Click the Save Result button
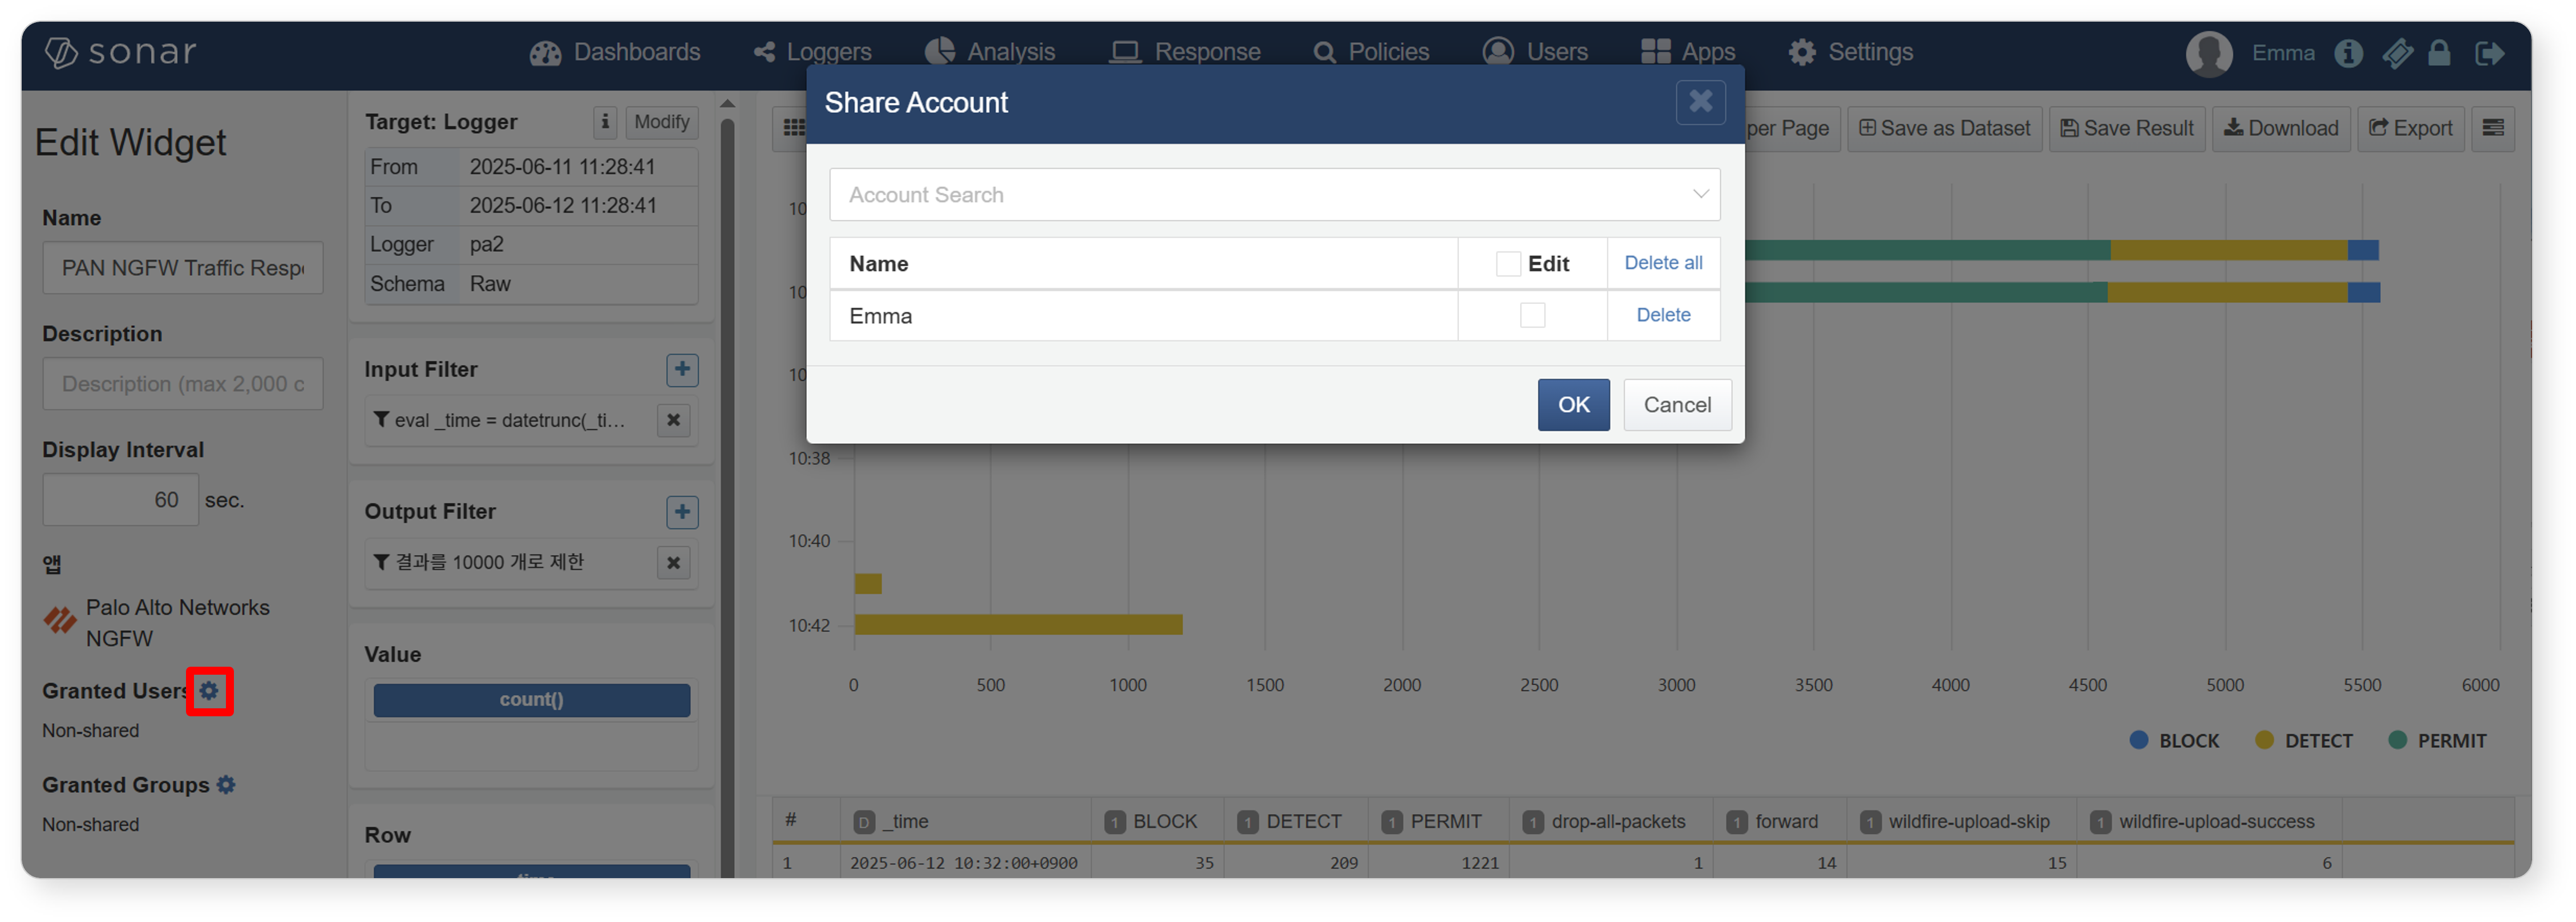This screenshot has height=922, width=2576. [2126, 128]
